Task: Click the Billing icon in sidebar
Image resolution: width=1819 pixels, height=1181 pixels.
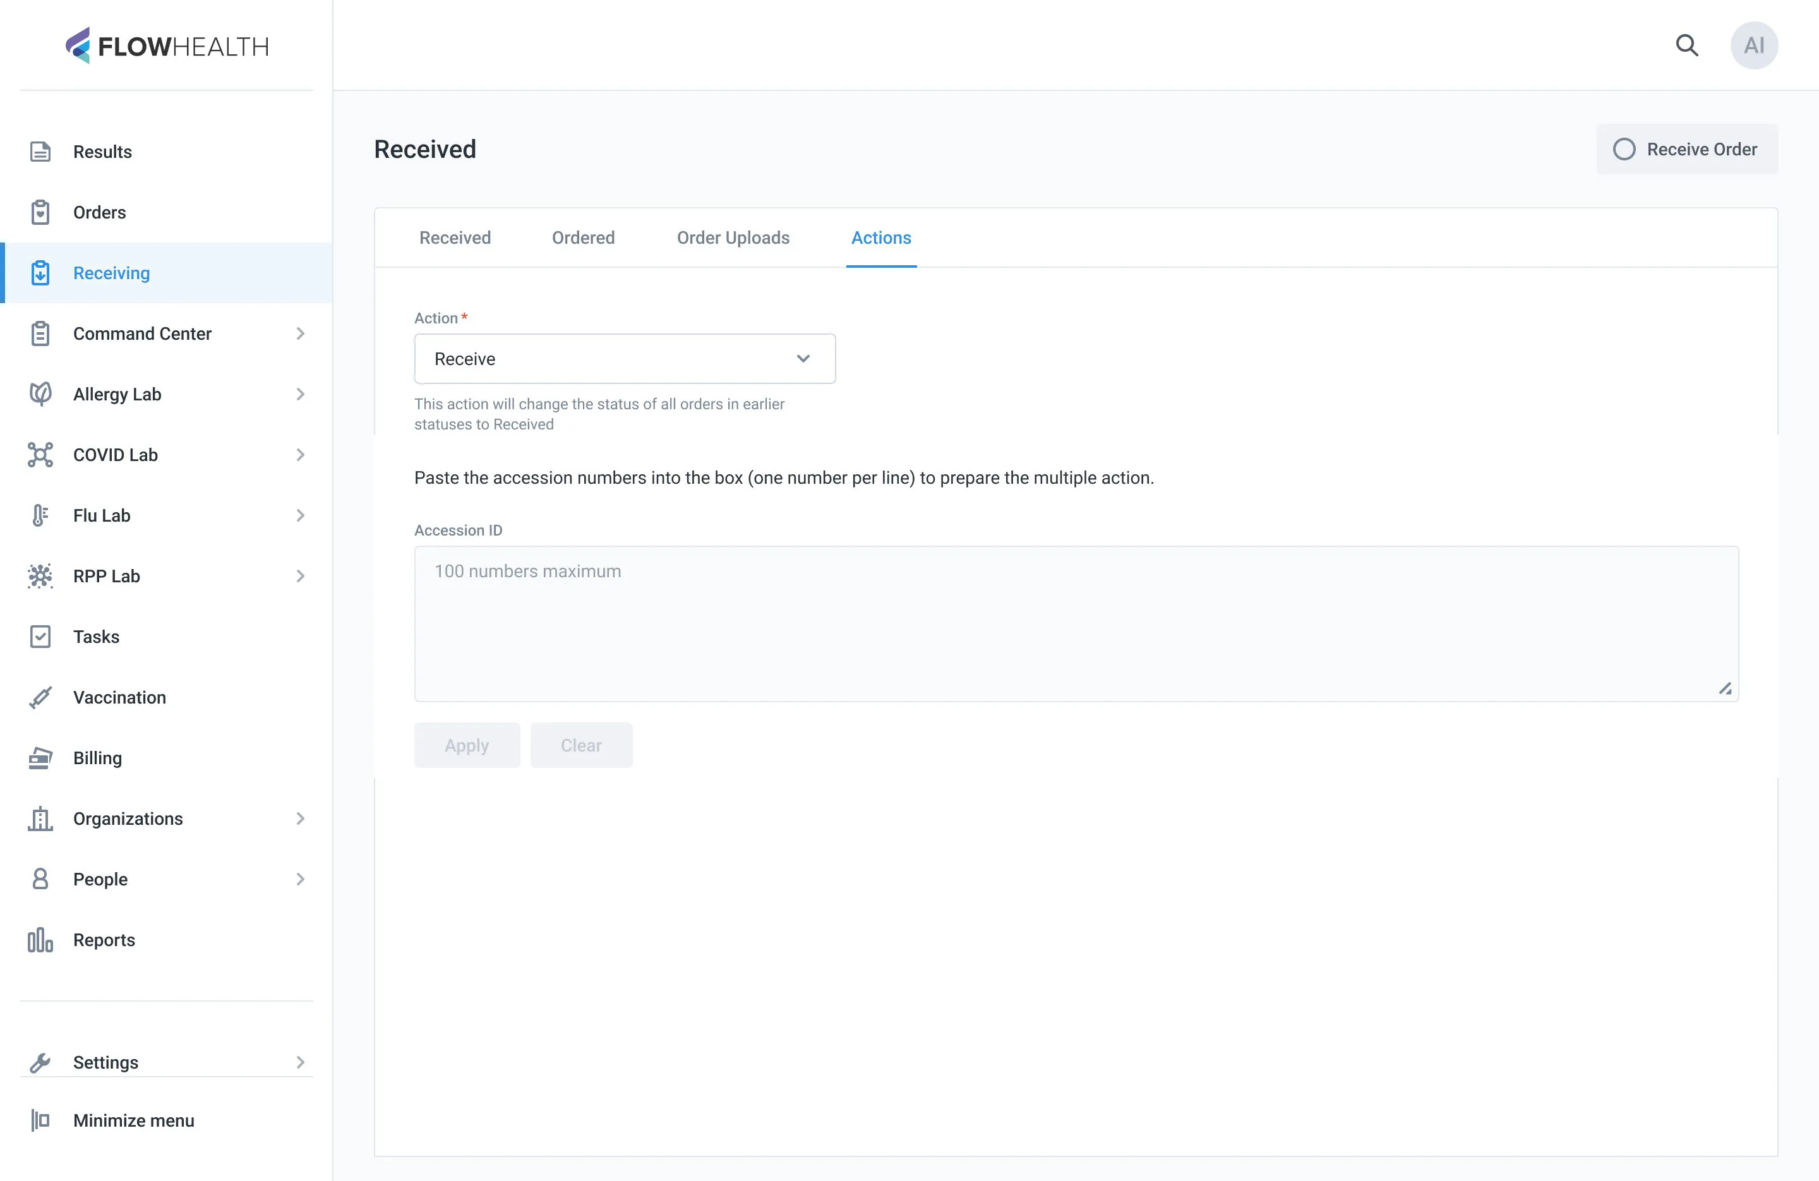Action: (40, 757)
